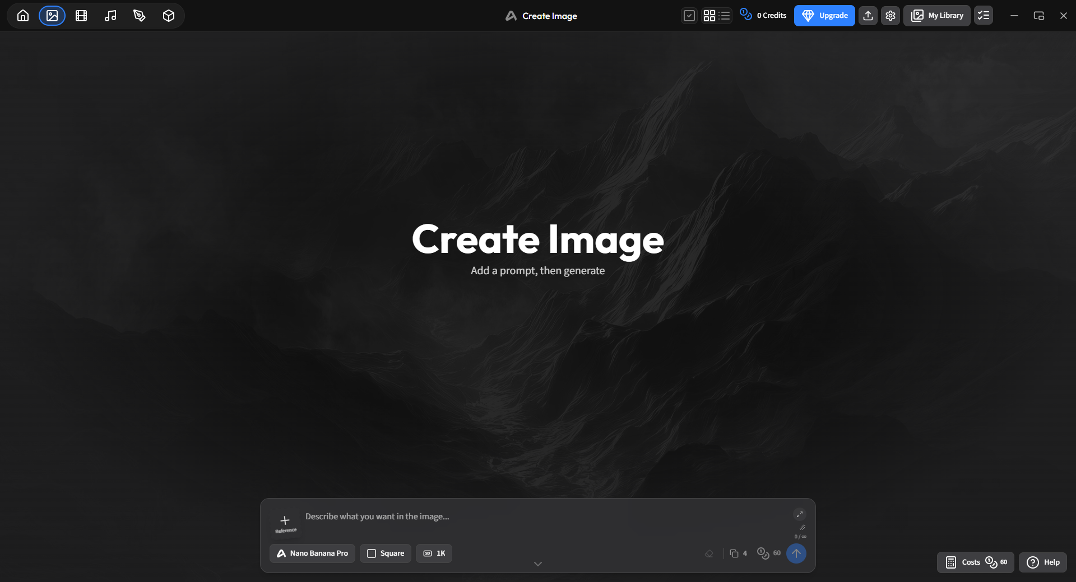Grab the prompt box resize handle

pyautogui.click(x=803, y=527)
